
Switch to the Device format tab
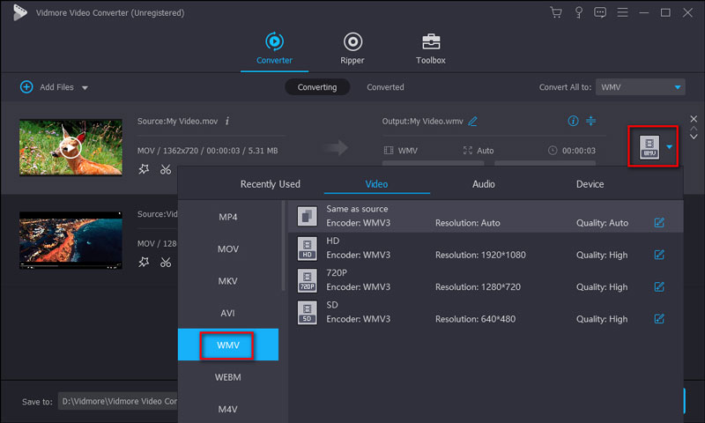pos(590,184)
